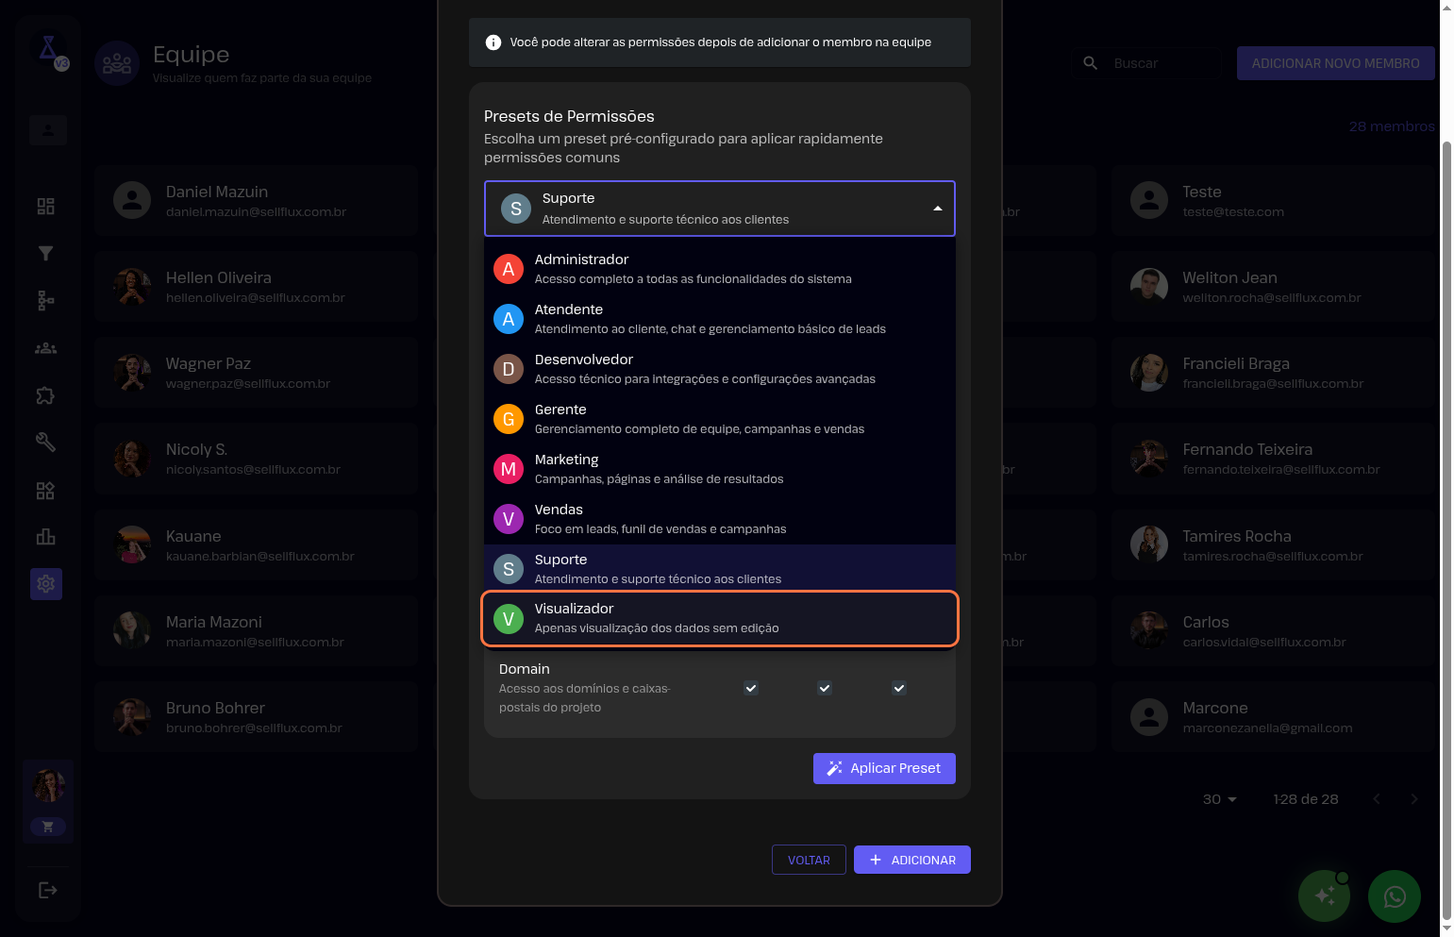Toggle the last Domain permission checkbox
This screenshot has width=1454, height=937.
click(x=899, y=688)
